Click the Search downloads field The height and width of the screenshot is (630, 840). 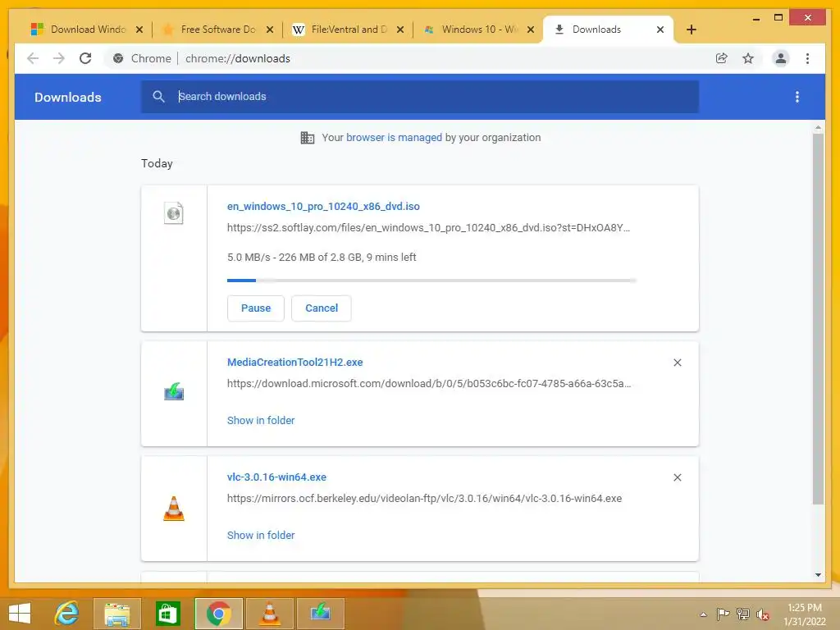pos(419,97)
